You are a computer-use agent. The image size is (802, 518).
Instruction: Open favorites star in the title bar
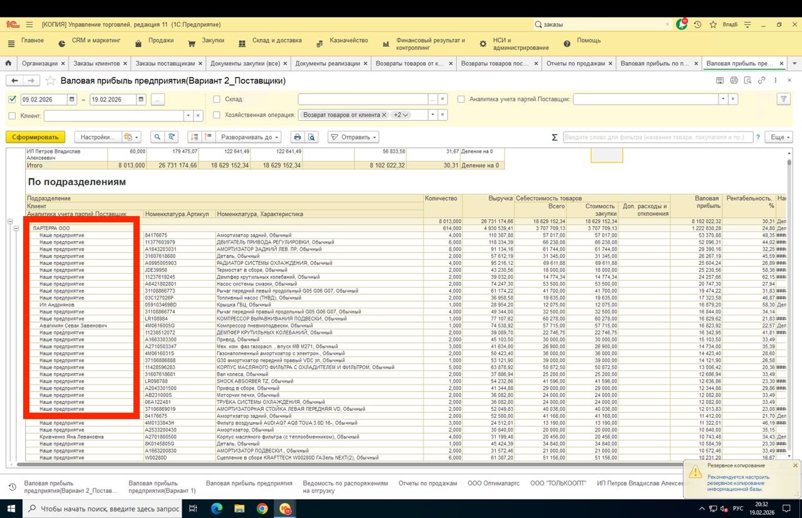click(x=713, y=24)
